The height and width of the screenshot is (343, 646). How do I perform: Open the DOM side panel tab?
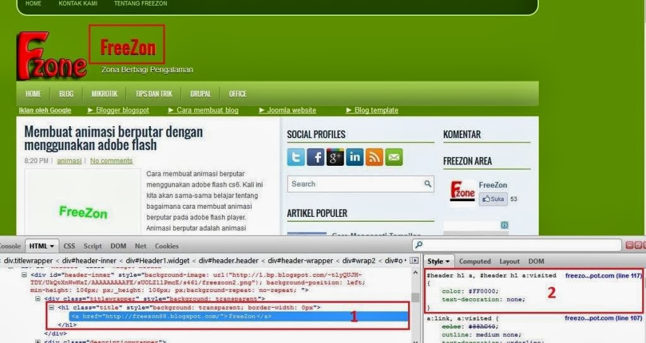coord(536,261)
